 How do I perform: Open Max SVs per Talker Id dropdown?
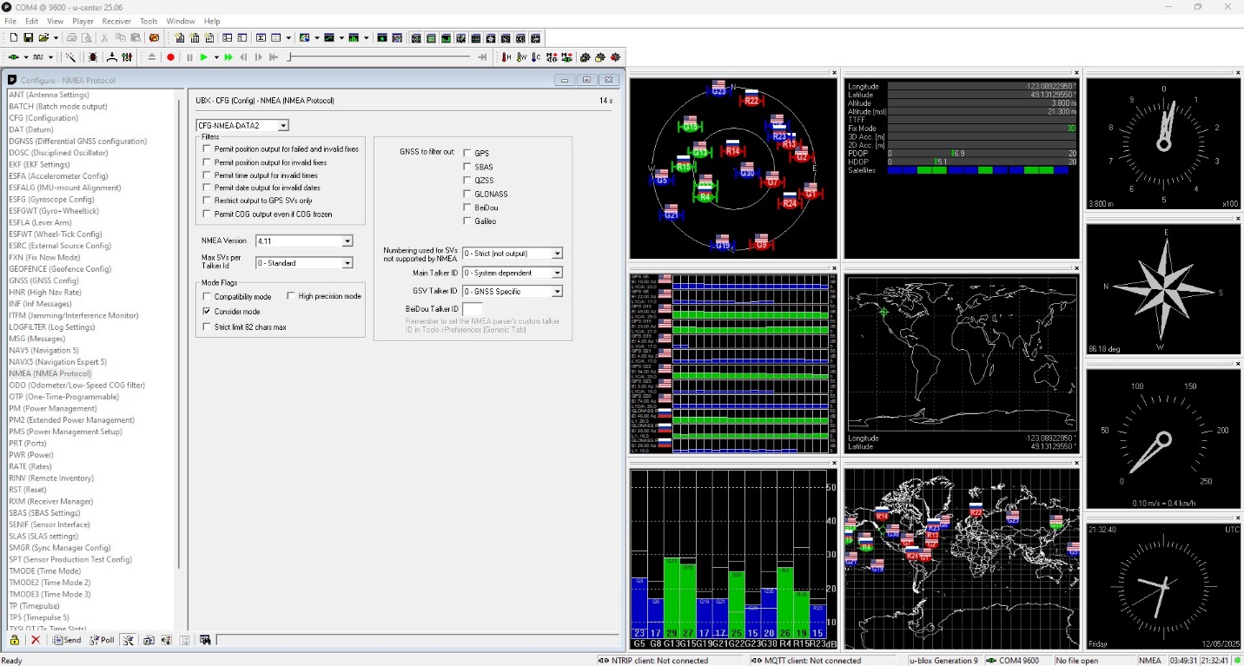(x=347, y=263)
